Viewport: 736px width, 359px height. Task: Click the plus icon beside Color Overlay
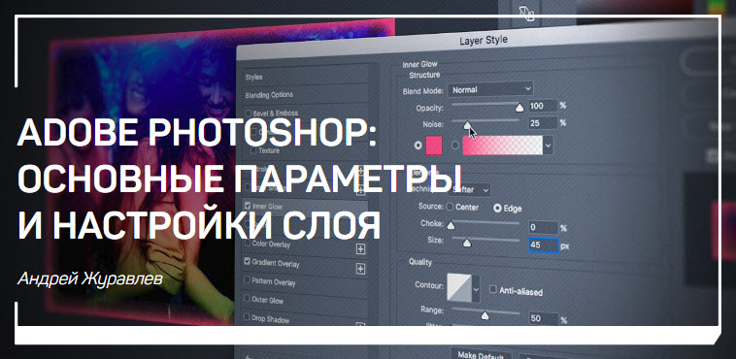click(x=360, y=248)
